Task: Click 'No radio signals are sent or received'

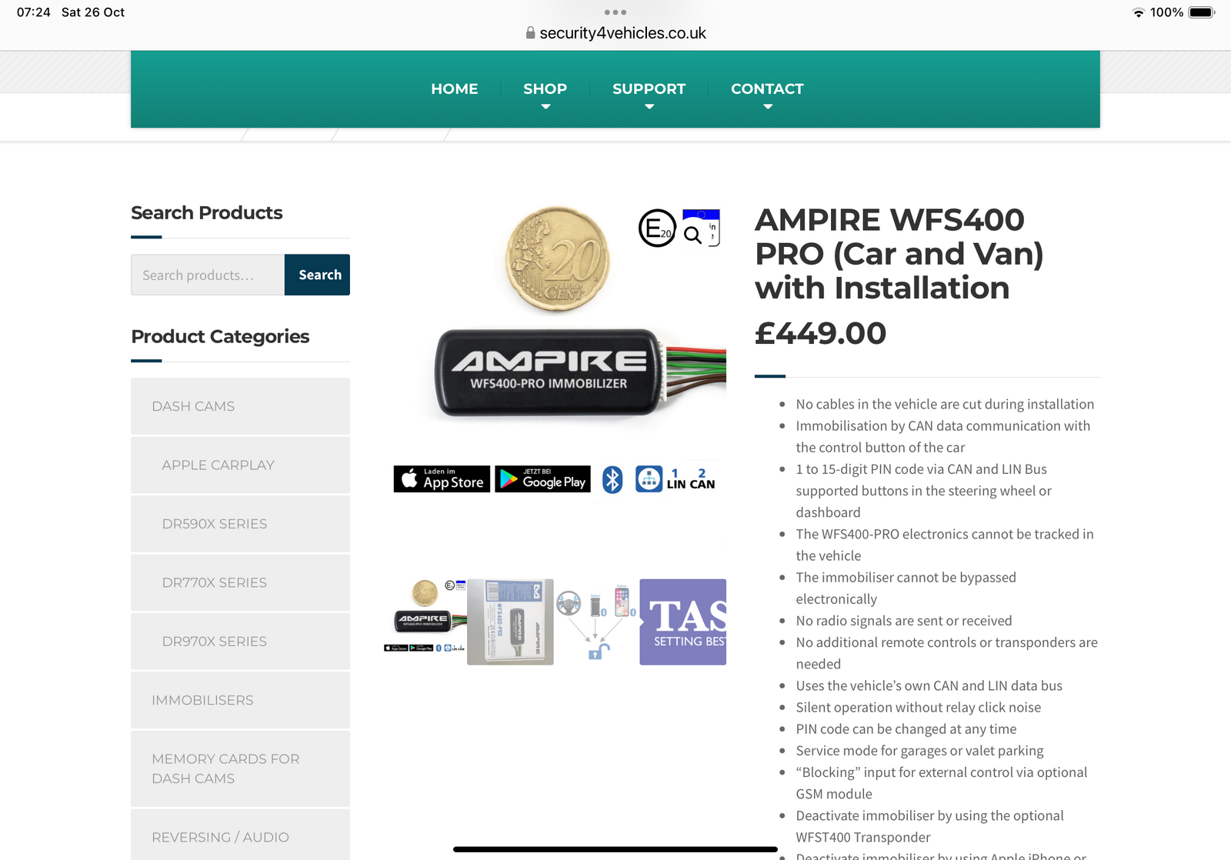Action: point(904,621)
